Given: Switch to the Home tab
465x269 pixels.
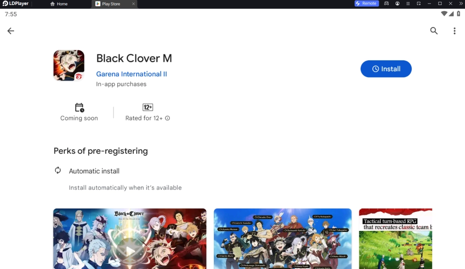Looking at the screenshot, I should [59, 4].
